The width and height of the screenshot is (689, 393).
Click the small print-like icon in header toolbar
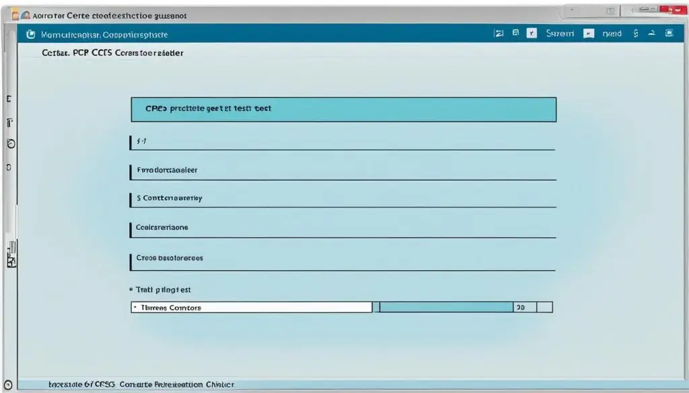point(515,33)
